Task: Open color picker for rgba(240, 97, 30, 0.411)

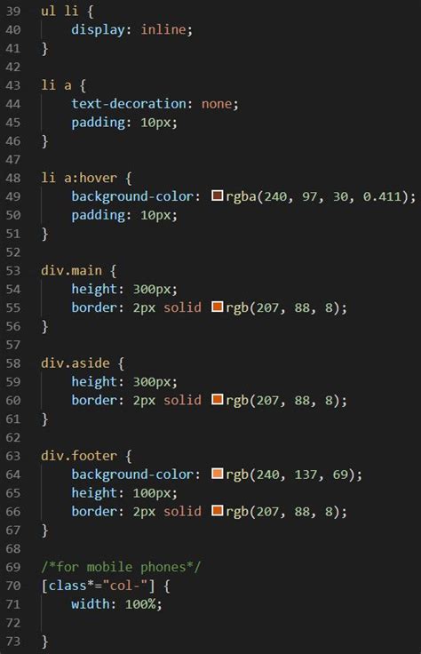Action: (x=218, y=195)
